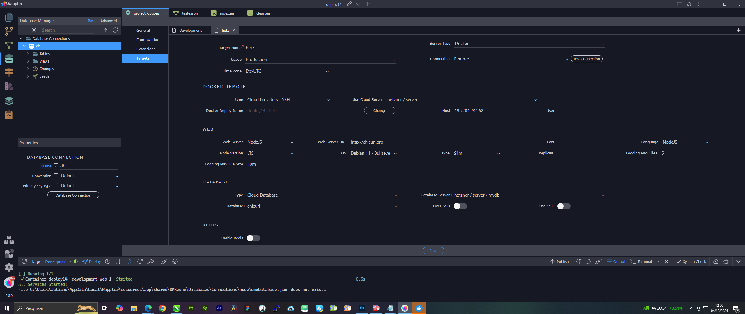This screenshot has height=314, width=745.
Task: Click the Host field showing 195.201.234.62
Action: point(477,111)
